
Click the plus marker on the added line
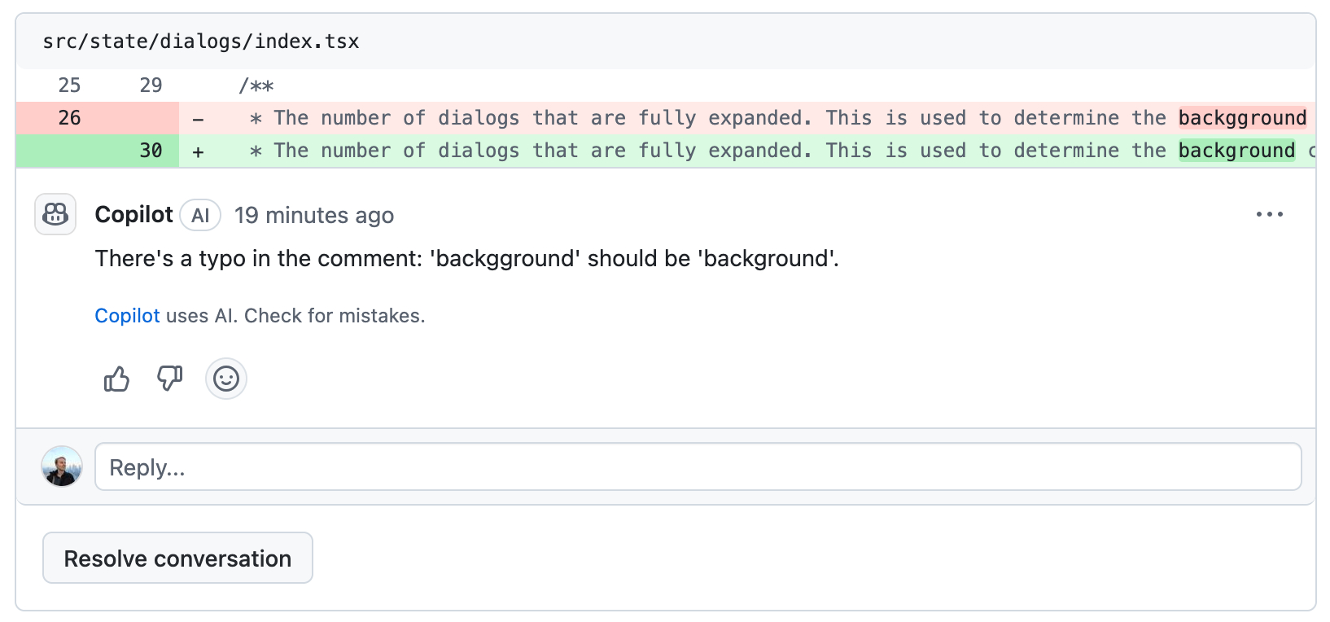198,151
